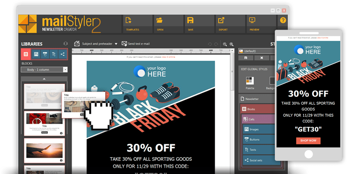Click 'view it online' link in phone preview
The image size is (347, 174).
pyautogui.click(x=322, y=38)
